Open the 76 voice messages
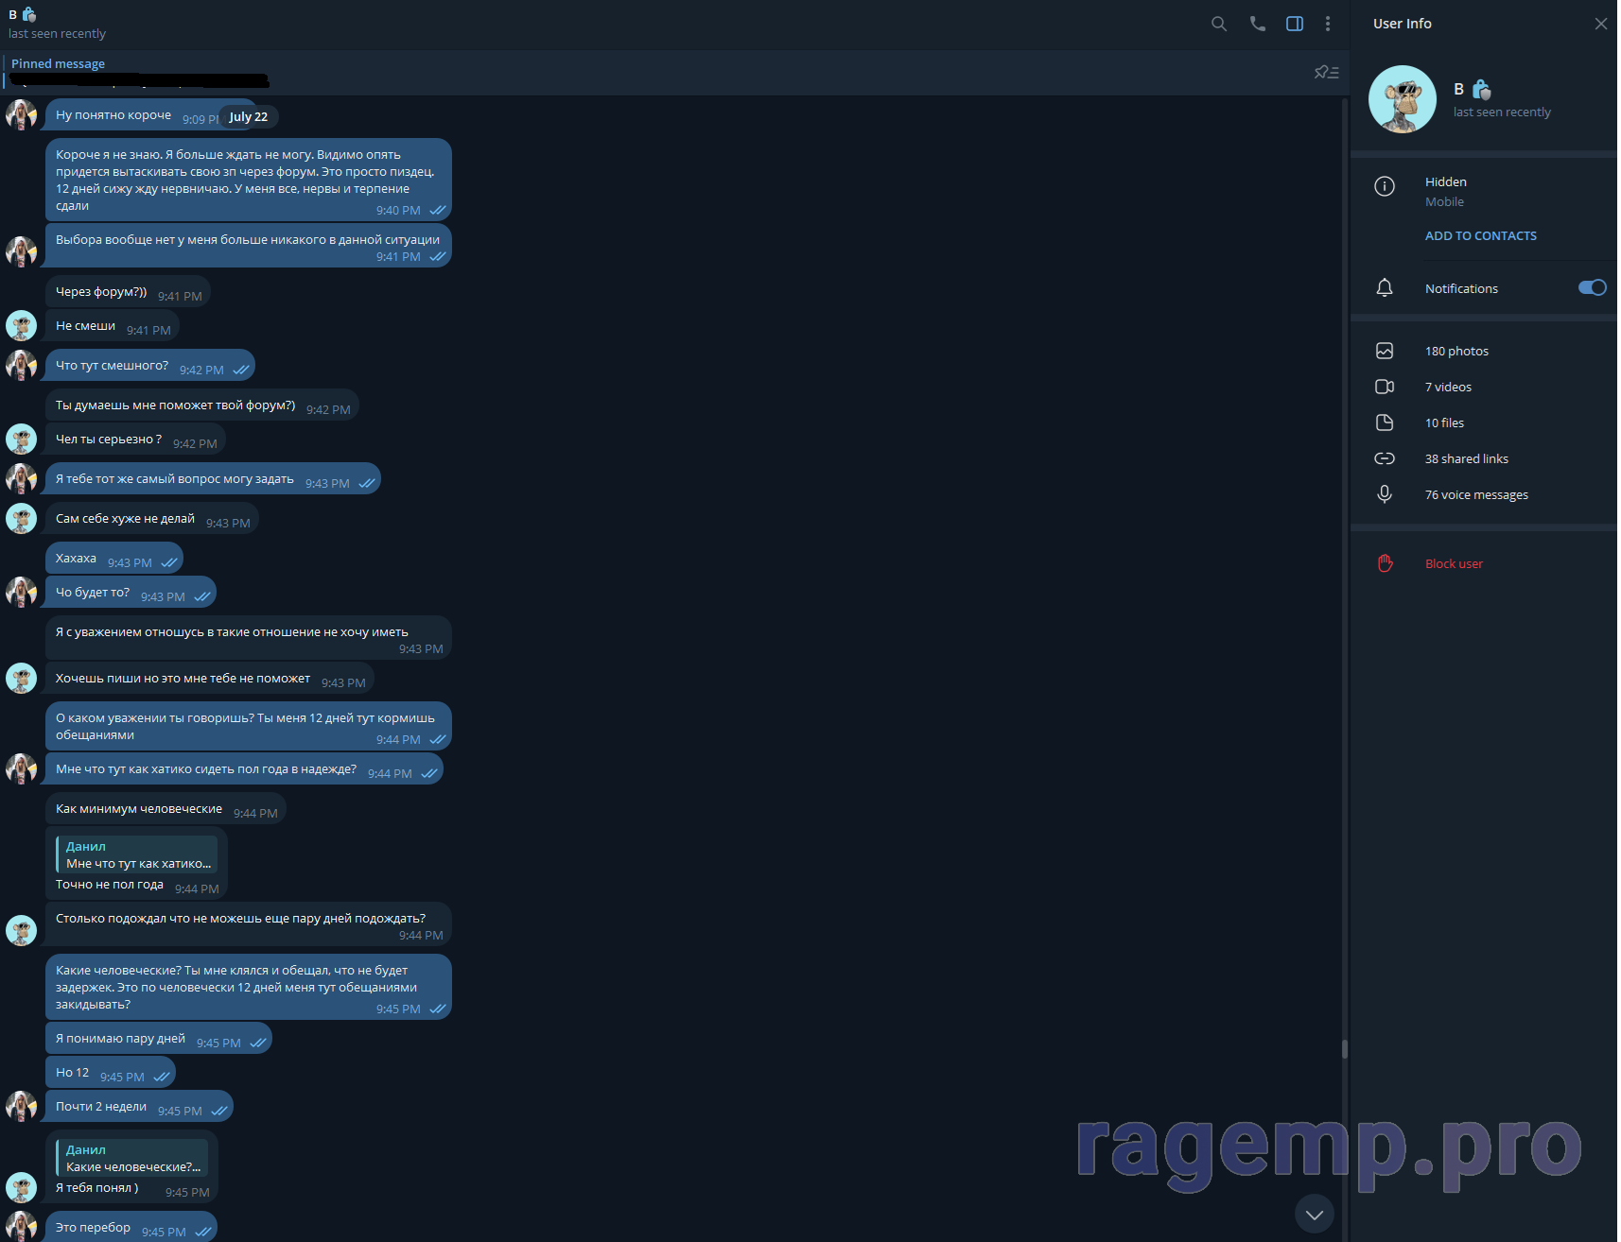 coord(1476,495)
